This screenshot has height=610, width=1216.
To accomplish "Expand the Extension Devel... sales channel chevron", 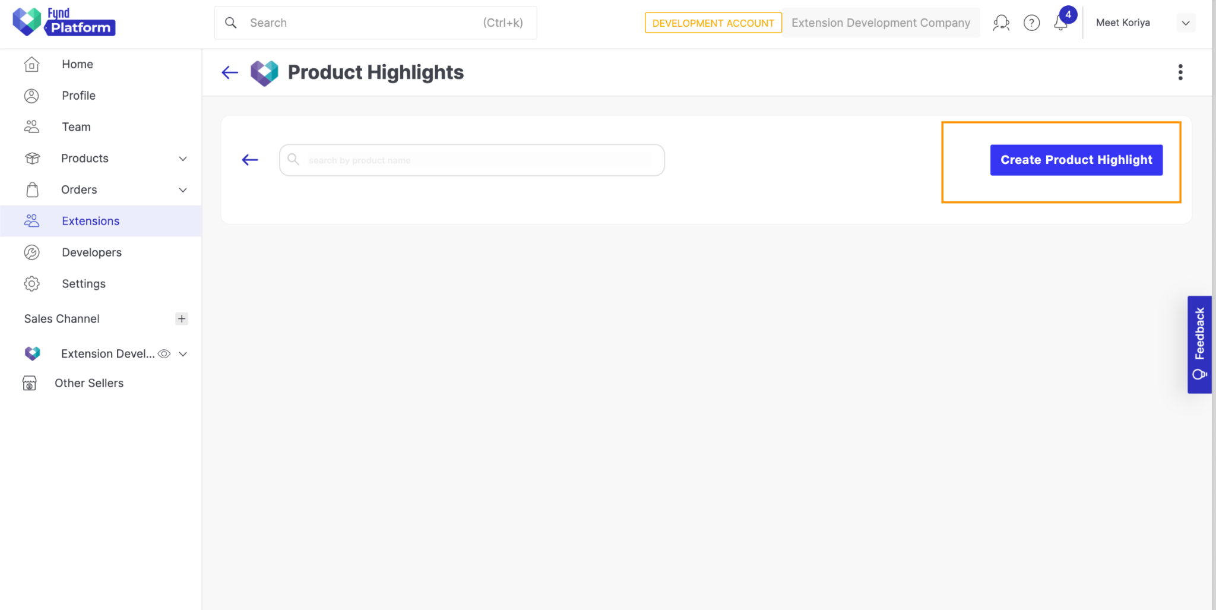I will [183, 354].
